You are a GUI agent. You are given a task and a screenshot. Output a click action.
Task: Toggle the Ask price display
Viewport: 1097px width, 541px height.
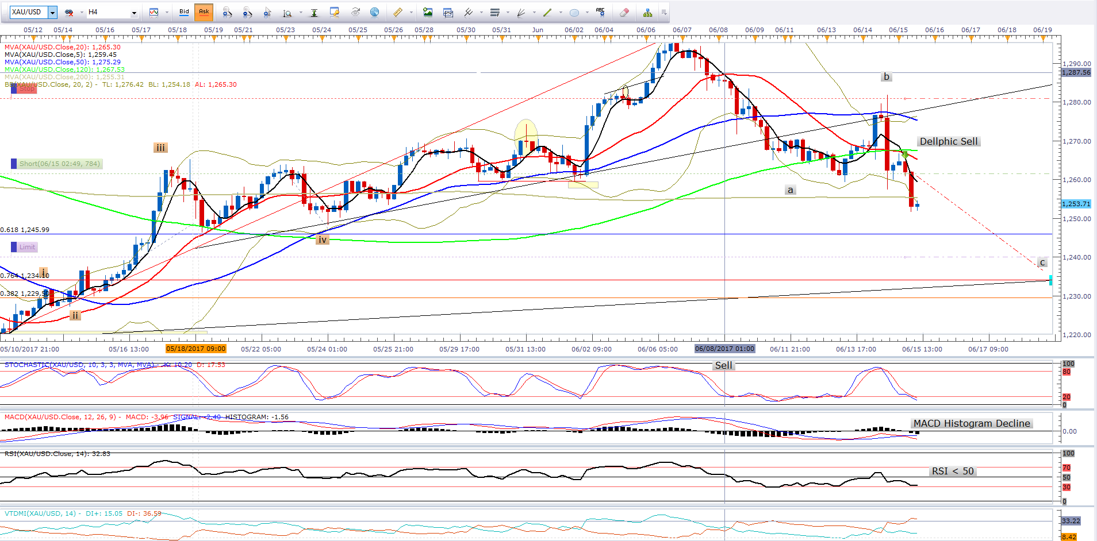pyautogui.click(x=204, y=12)
